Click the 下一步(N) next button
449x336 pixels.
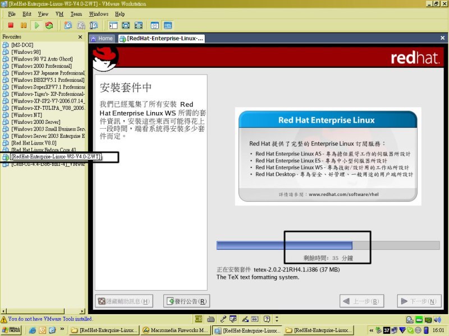[419, 301]
